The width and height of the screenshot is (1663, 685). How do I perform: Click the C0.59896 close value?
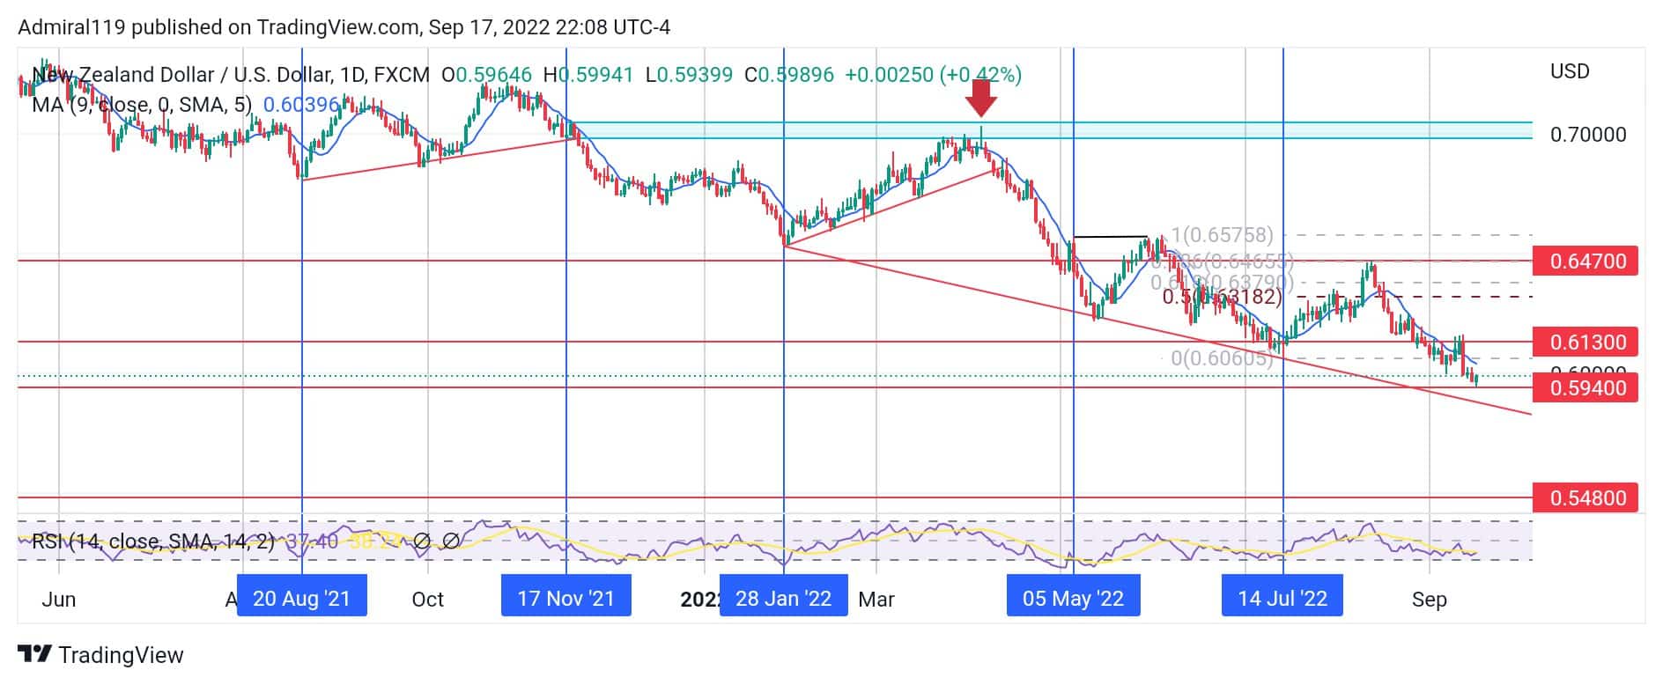pos(789,75)
